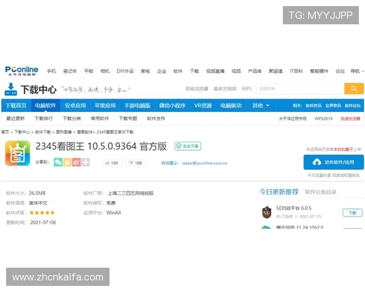365x292 pixels.
Task: Click 业界资讯 related link
Action: point(333,106)
